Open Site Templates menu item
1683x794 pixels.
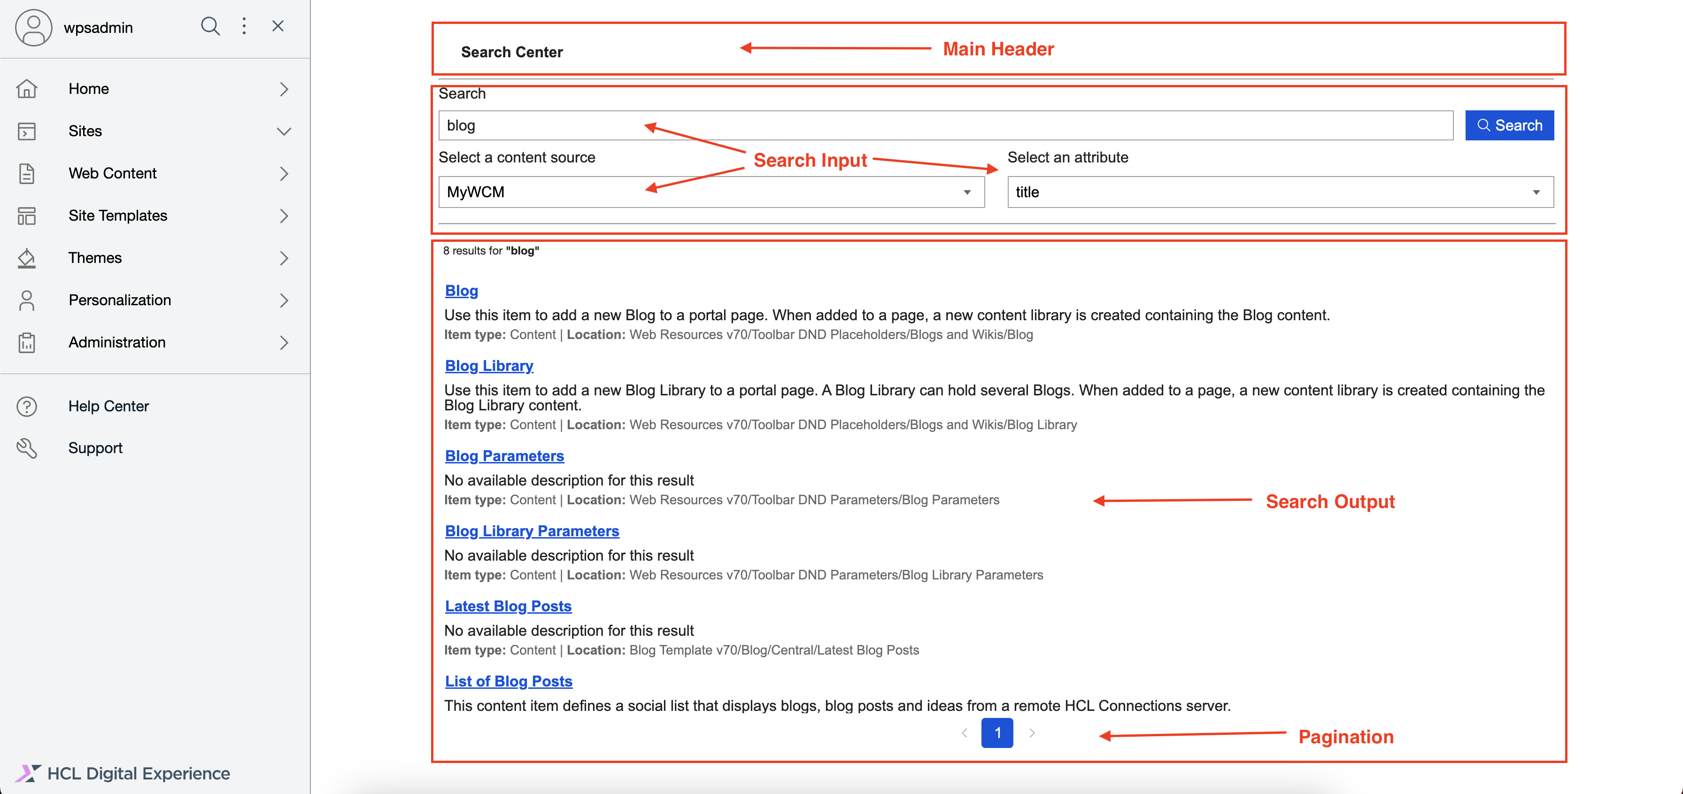(x=117, y=216)
